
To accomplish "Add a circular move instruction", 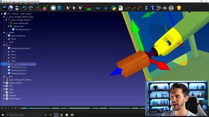I will tap(140, 8).
